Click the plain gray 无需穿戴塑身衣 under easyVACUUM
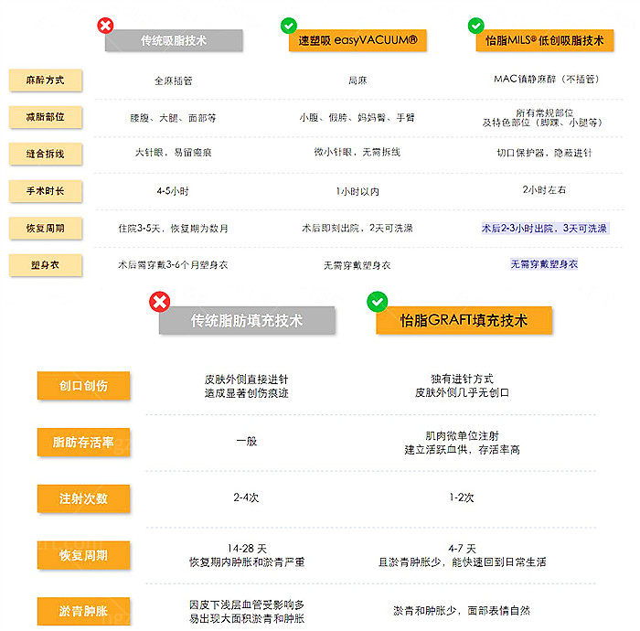The height and width of the screenshot is (631, 640). (357, 266)
